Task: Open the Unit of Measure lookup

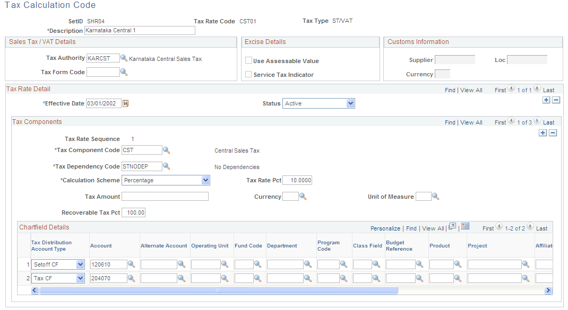Action: click(x=436, y=196)
